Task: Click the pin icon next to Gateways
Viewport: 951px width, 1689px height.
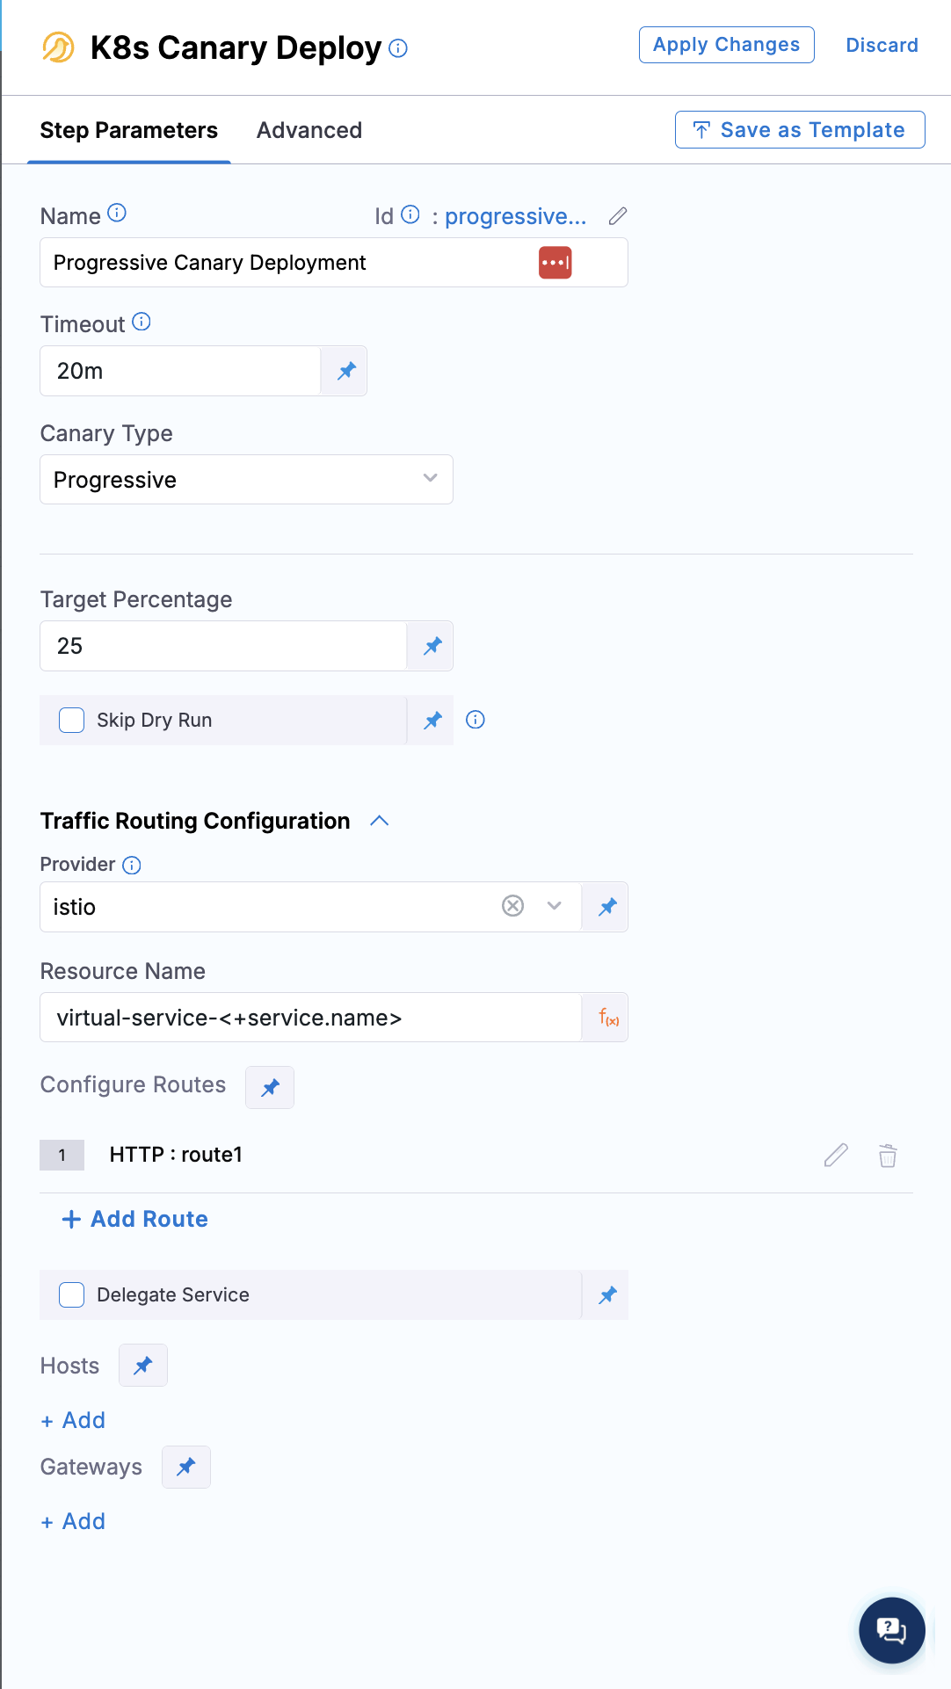Action: pos(186,1467)
